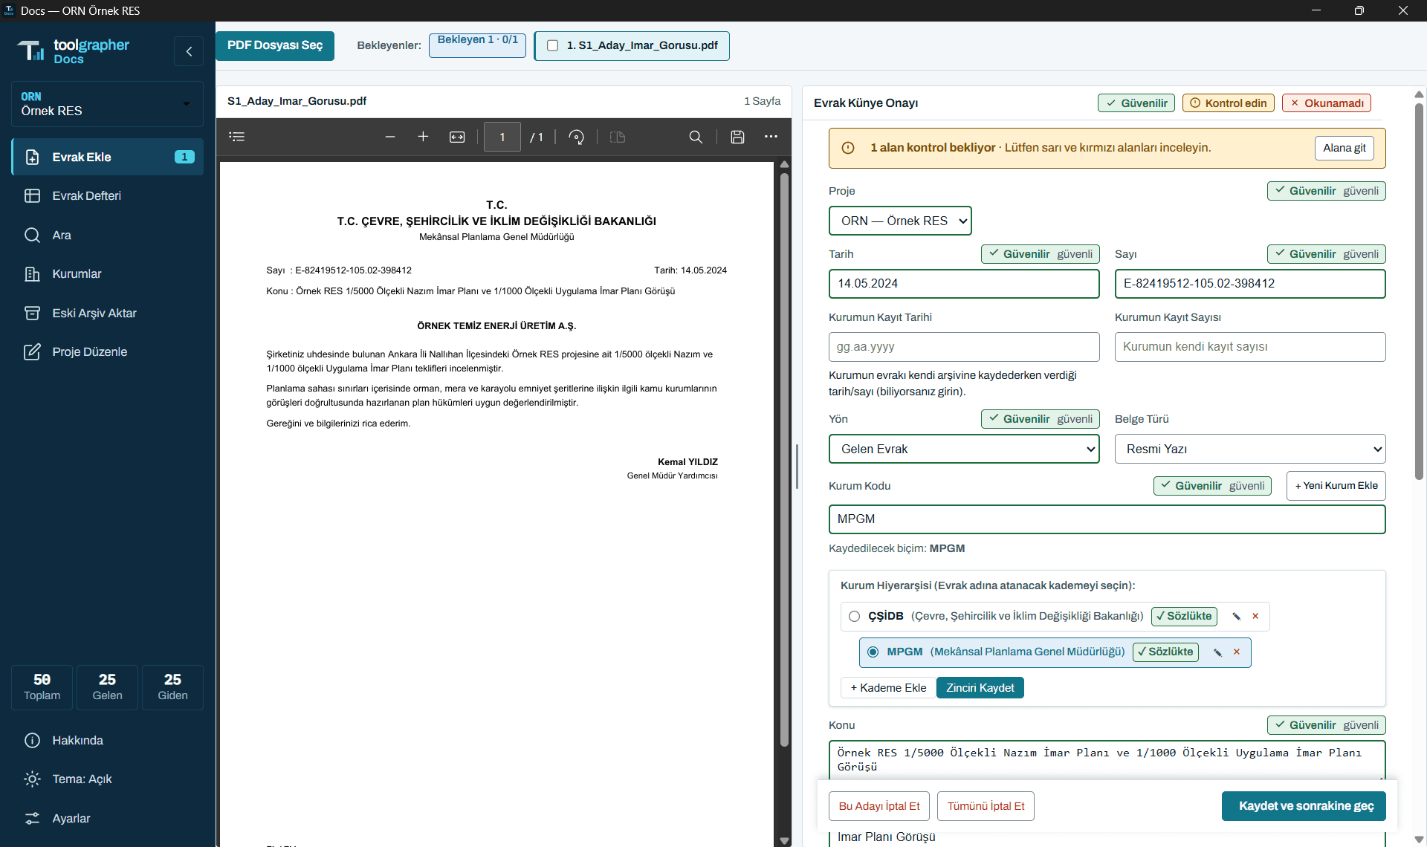Remove the MPGM hierarchy entry
This screenshot has width=1427, height=847.
tap(1237, 652)
